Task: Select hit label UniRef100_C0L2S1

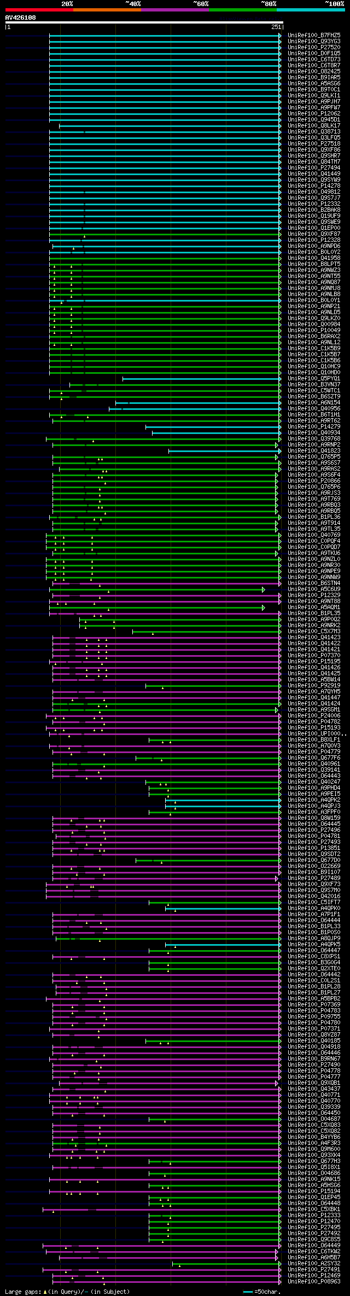Action: pos(314,980)
